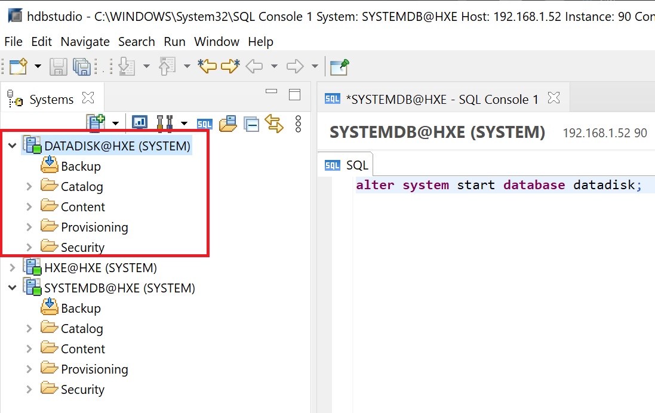Expand the HXE@HXE system node
This screenshot has height=413, width=655.
tap(12, 268)
